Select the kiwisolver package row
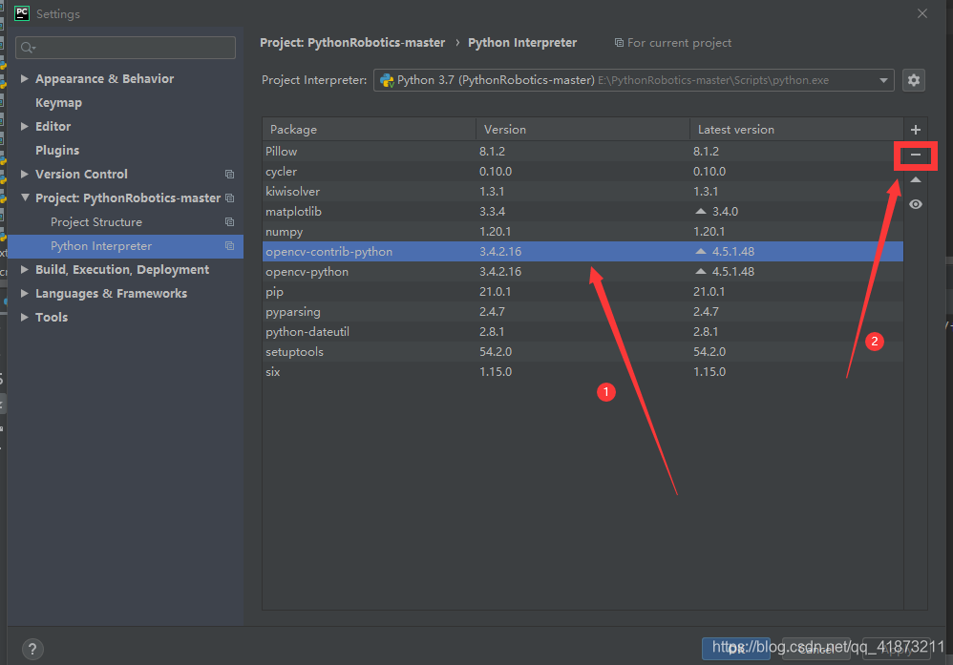 (582, 192)
